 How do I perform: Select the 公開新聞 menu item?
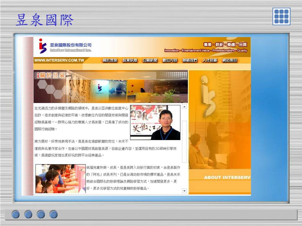pos(150,60)
